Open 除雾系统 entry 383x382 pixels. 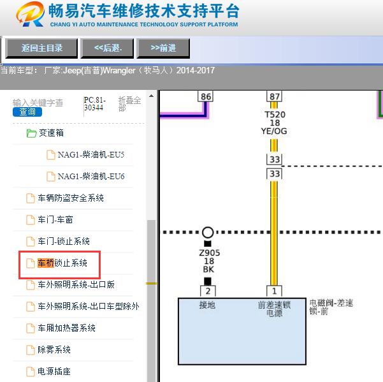coord(54,349)
